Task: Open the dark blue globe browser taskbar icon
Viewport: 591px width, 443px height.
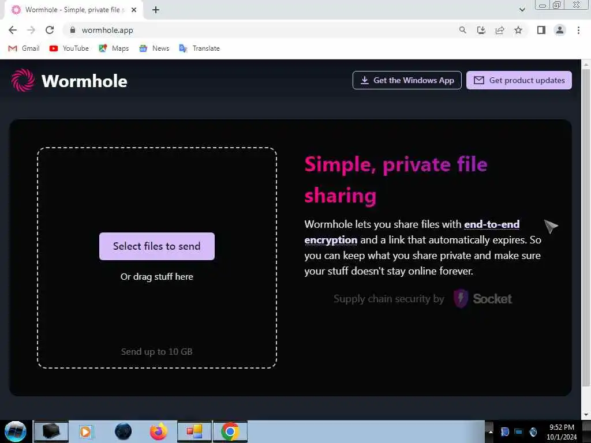Action: pos(124,431)
